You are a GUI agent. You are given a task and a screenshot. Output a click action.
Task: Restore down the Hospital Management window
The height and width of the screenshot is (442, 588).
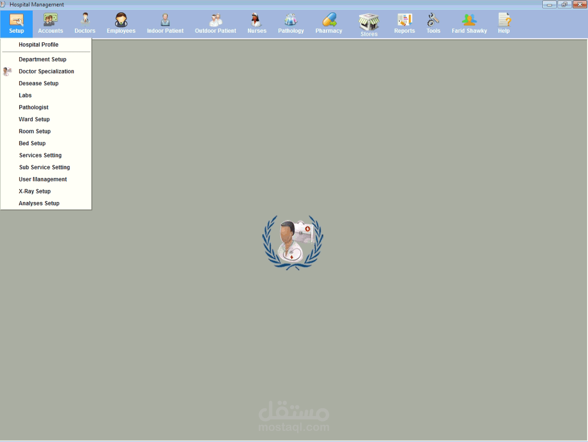point(564,4)
